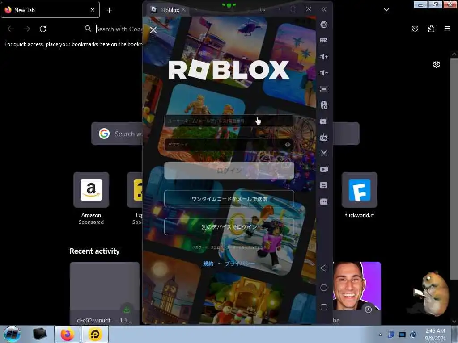
Task: Toggle password visibility eye icon
Action: [x=288, y=145]
